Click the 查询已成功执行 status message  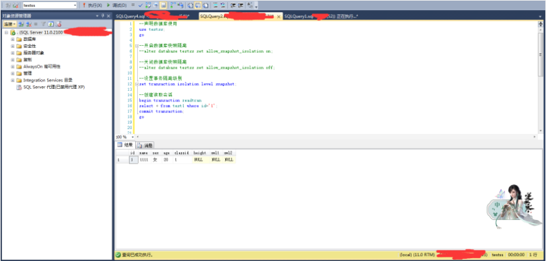(x=138, y=255)
